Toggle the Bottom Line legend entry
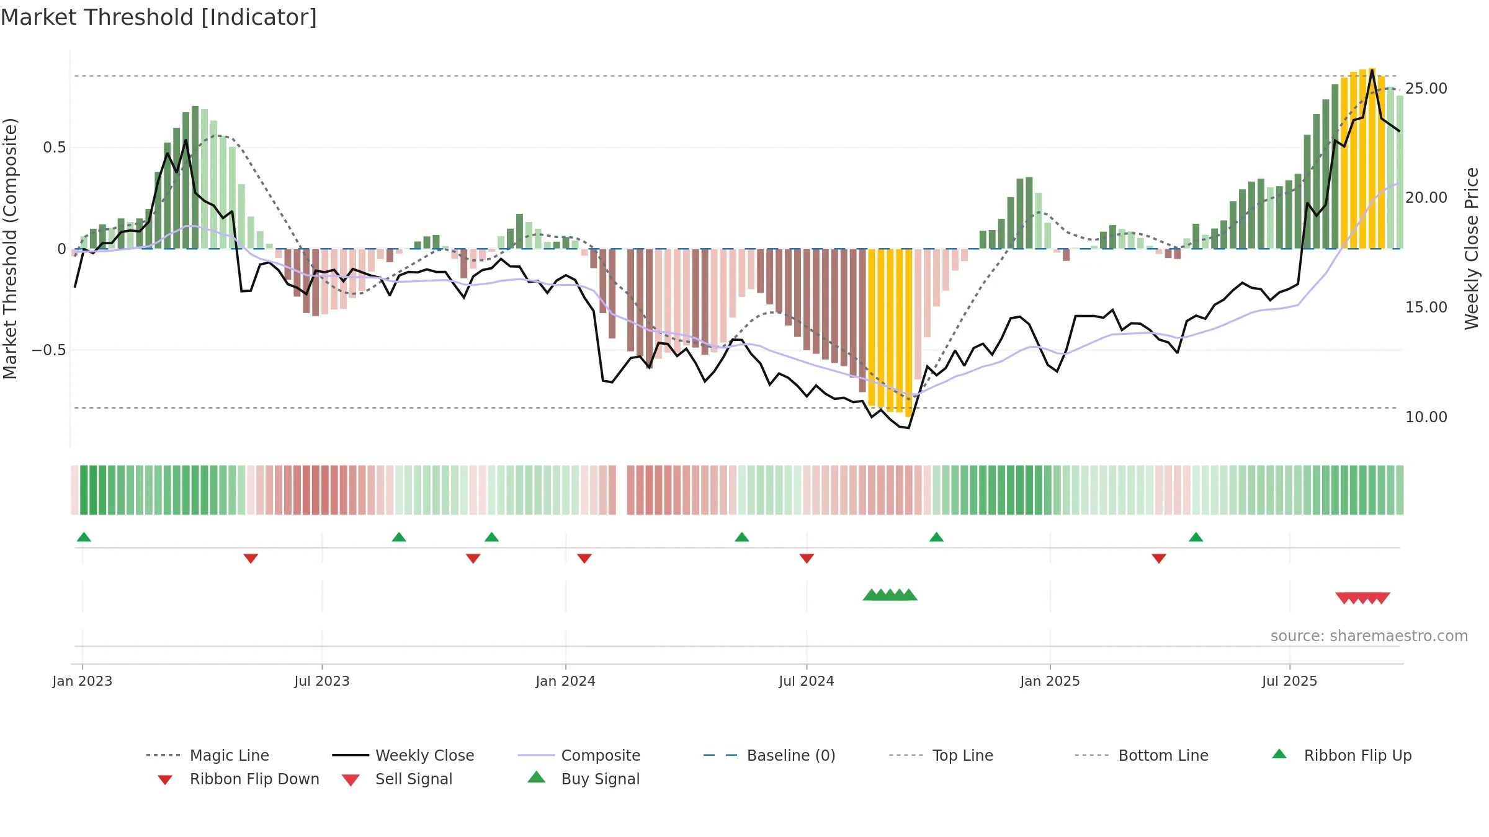1489x837 pixels. coord(1142,755)
